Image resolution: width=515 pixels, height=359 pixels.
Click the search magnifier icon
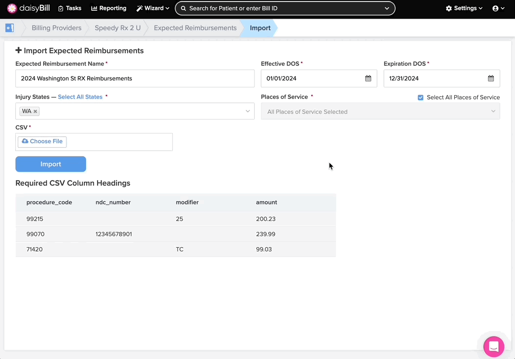click(183, 8)
